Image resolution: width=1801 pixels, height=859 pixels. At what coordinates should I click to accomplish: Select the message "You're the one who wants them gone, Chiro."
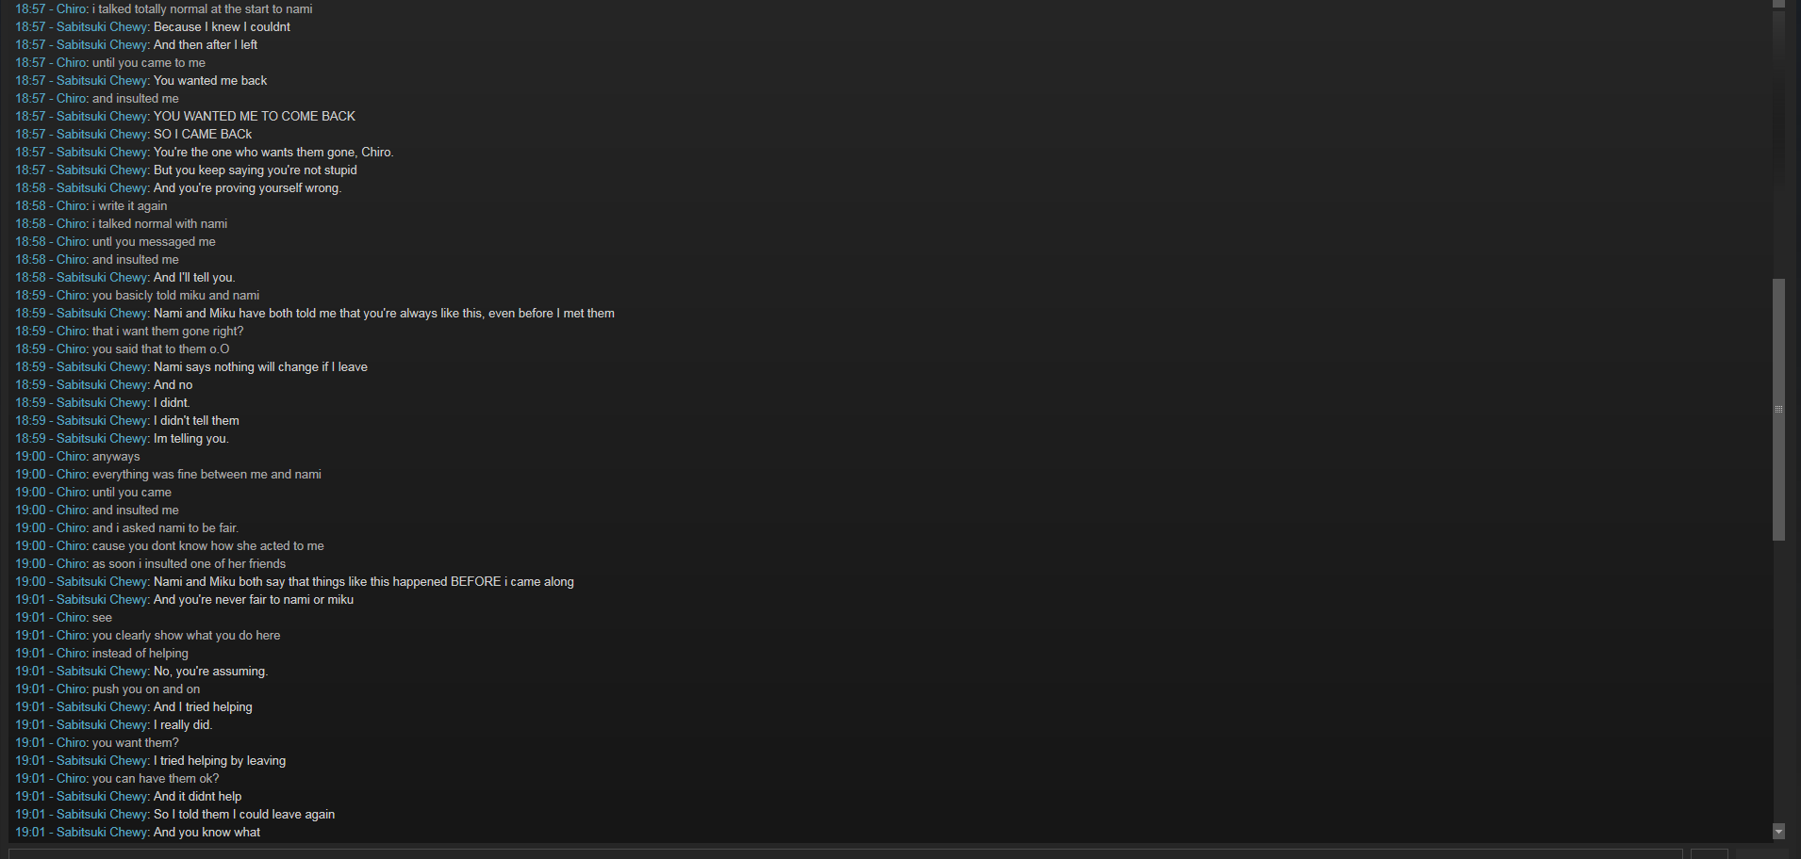click(x=273, y=152)
